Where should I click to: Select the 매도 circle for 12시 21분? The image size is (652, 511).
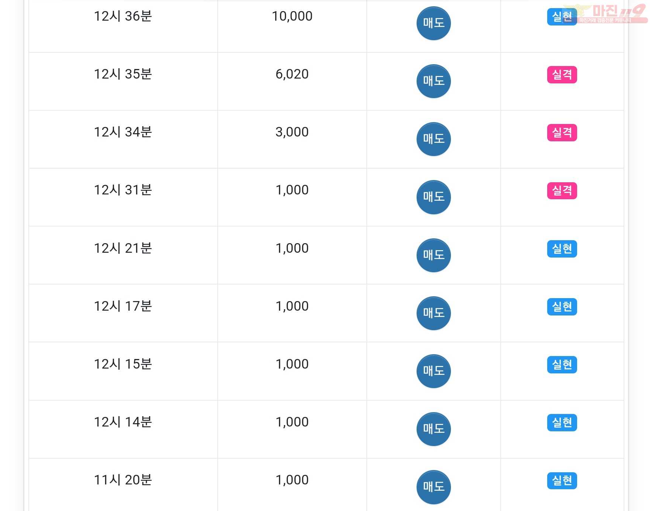434,255
